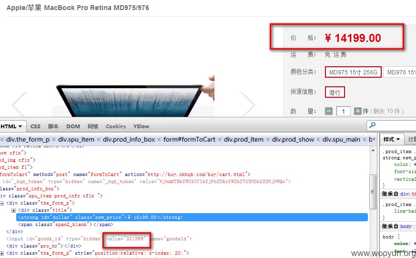Select the strong id dollar HTML line
The width and height of the screenshot is (416, 258).
click(192, 217)
